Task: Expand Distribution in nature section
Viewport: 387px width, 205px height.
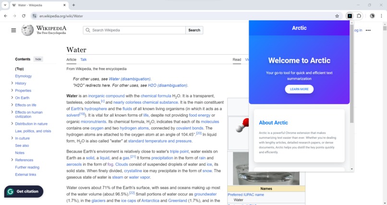Action: point(12,123)
